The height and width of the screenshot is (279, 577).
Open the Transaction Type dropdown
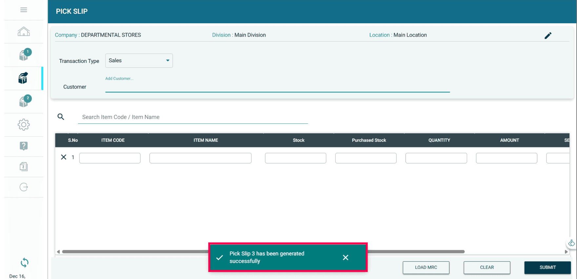[139, 61]
